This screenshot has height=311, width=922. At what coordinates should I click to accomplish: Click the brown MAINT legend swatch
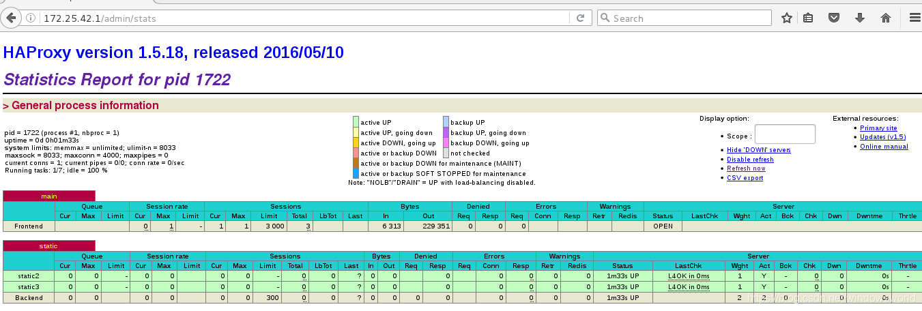tap(356, 163)
